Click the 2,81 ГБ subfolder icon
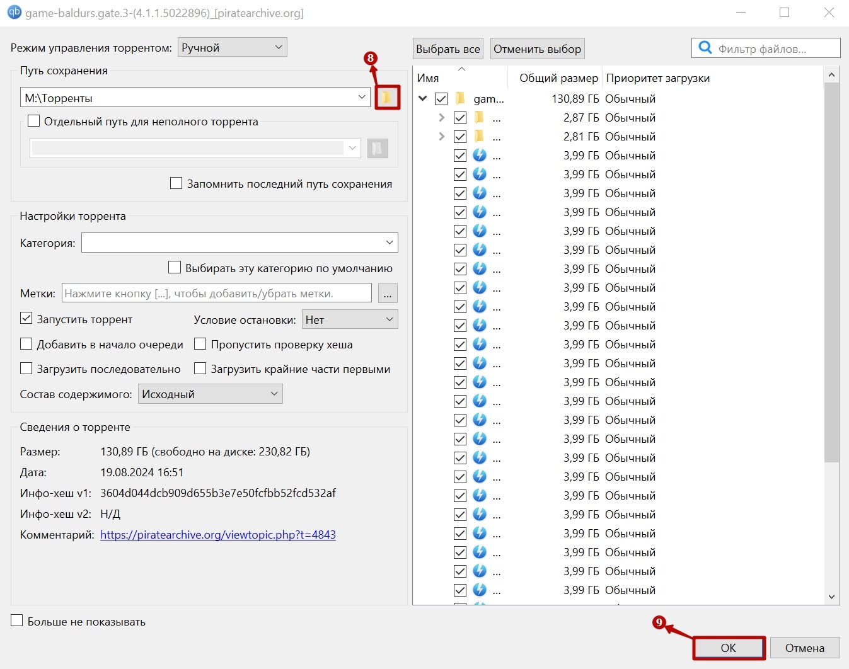This screenshot has height=669, width=849. (x=480, y=137)
